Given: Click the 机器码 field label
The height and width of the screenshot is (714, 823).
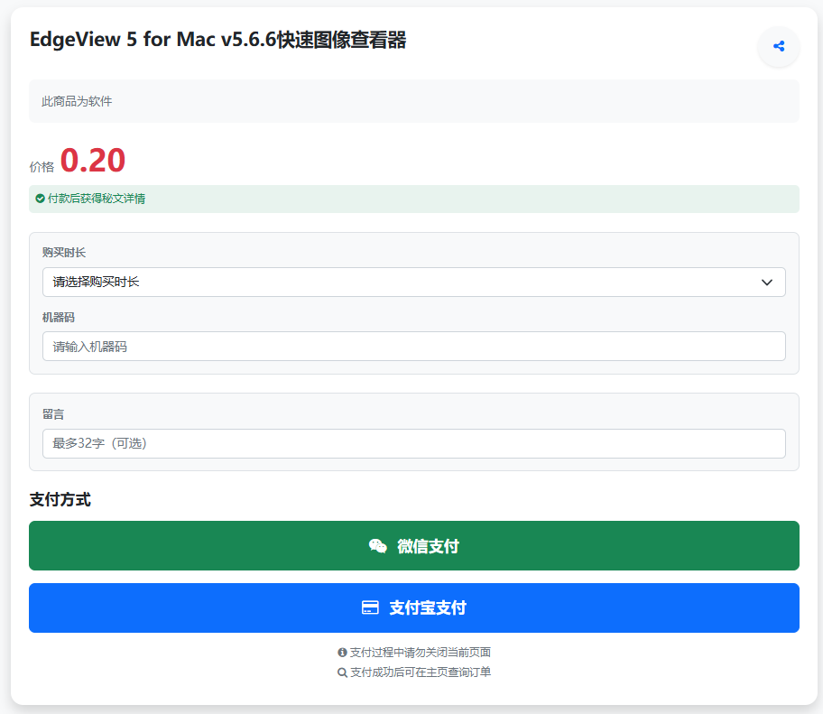Looking at the screenshot, I should pos(59,318).
